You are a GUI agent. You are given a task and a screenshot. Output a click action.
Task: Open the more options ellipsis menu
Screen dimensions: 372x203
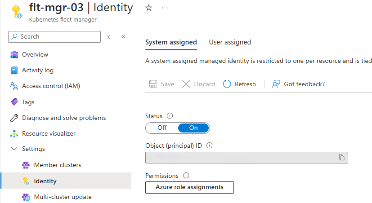coord(165,8)
